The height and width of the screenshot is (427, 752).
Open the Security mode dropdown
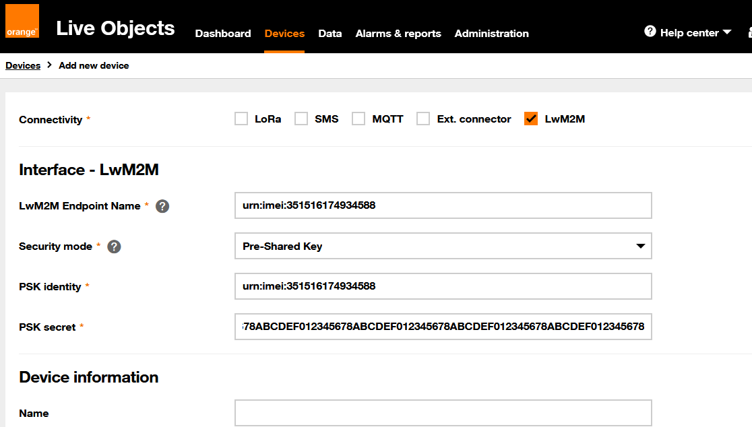443,246
